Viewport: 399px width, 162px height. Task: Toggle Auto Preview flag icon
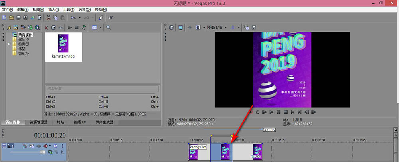84,27
